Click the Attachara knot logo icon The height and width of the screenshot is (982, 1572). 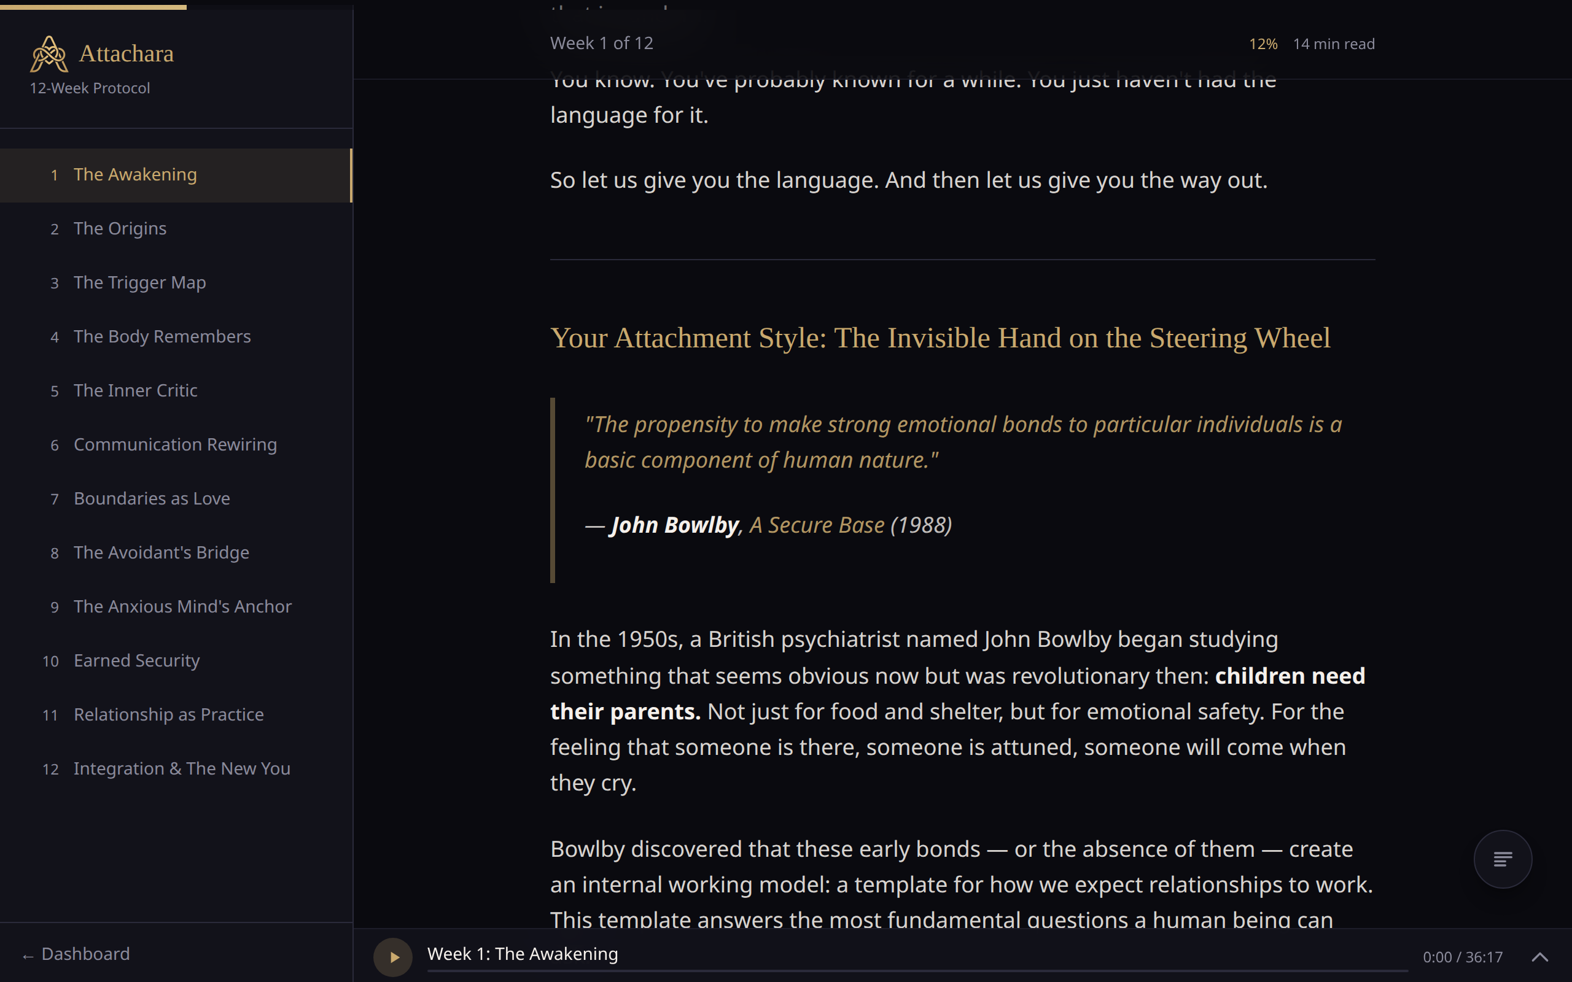(49, 54)
